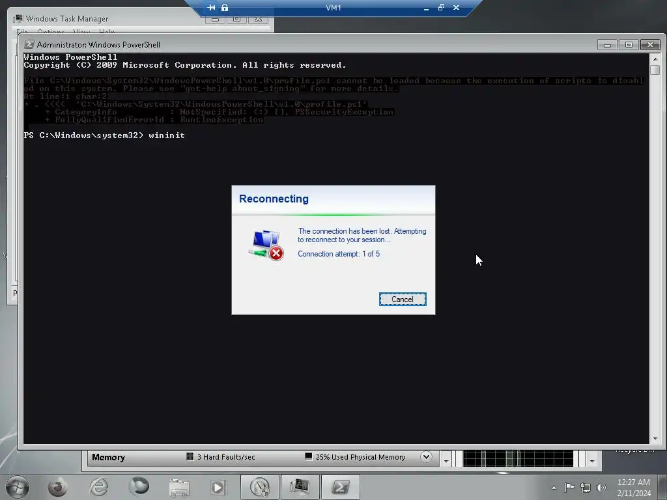667x500 pixels.
Task: Click the PowerShell scrollbar down arrow
Action: click(655, 438)
